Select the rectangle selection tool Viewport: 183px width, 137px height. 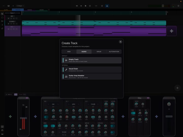tap(2, 18)
